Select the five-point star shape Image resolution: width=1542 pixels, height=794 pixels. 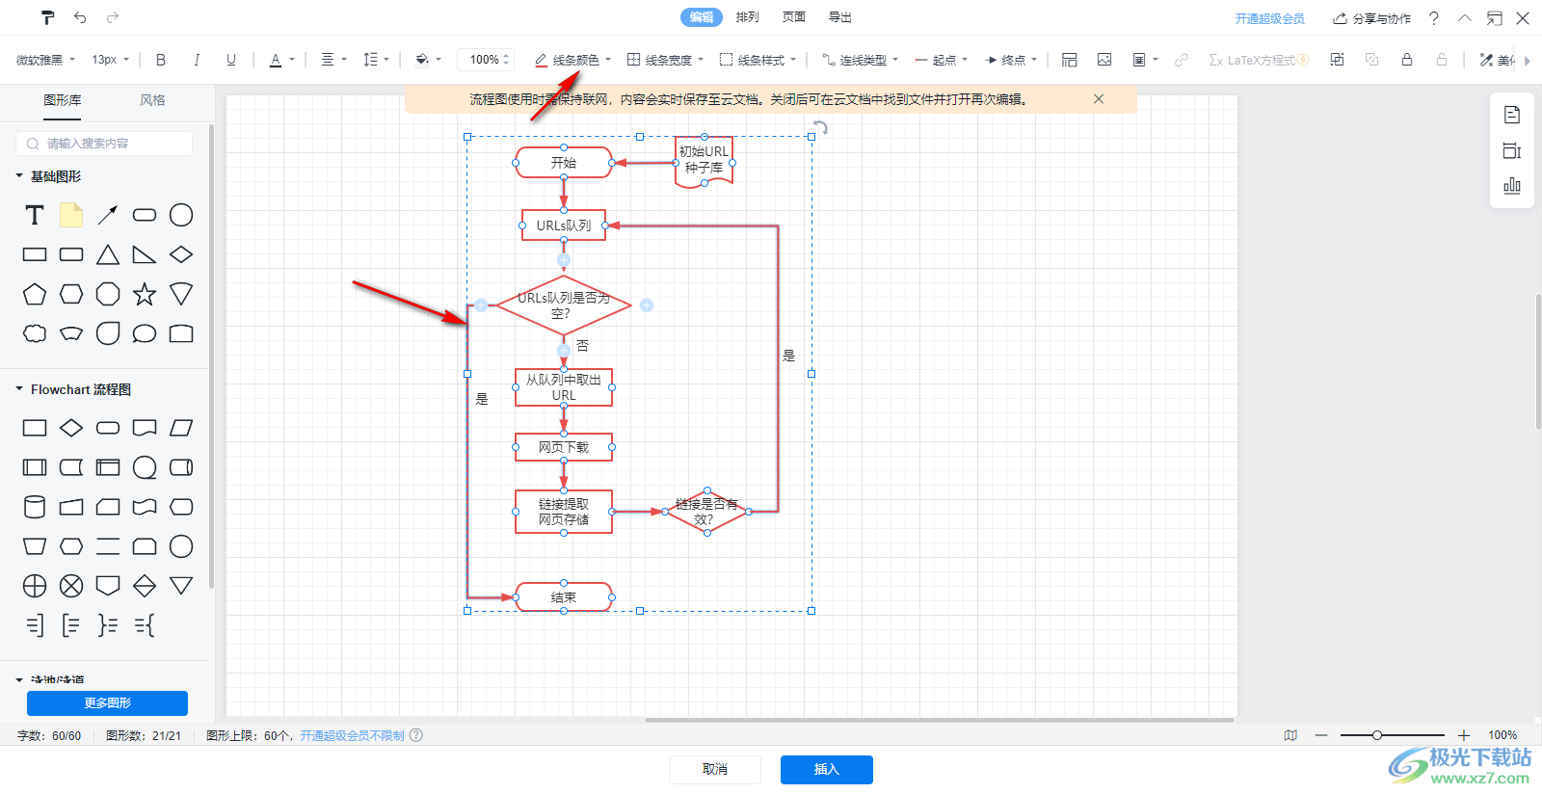[x=145, y=294]
